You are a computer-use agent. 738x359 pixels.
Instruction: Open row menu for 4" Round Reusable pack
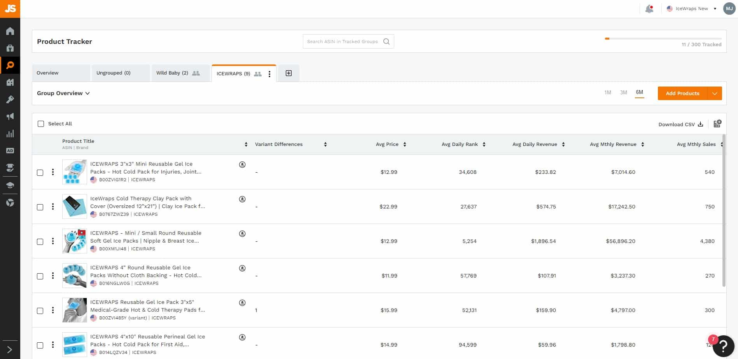click(x=53, y=276)
